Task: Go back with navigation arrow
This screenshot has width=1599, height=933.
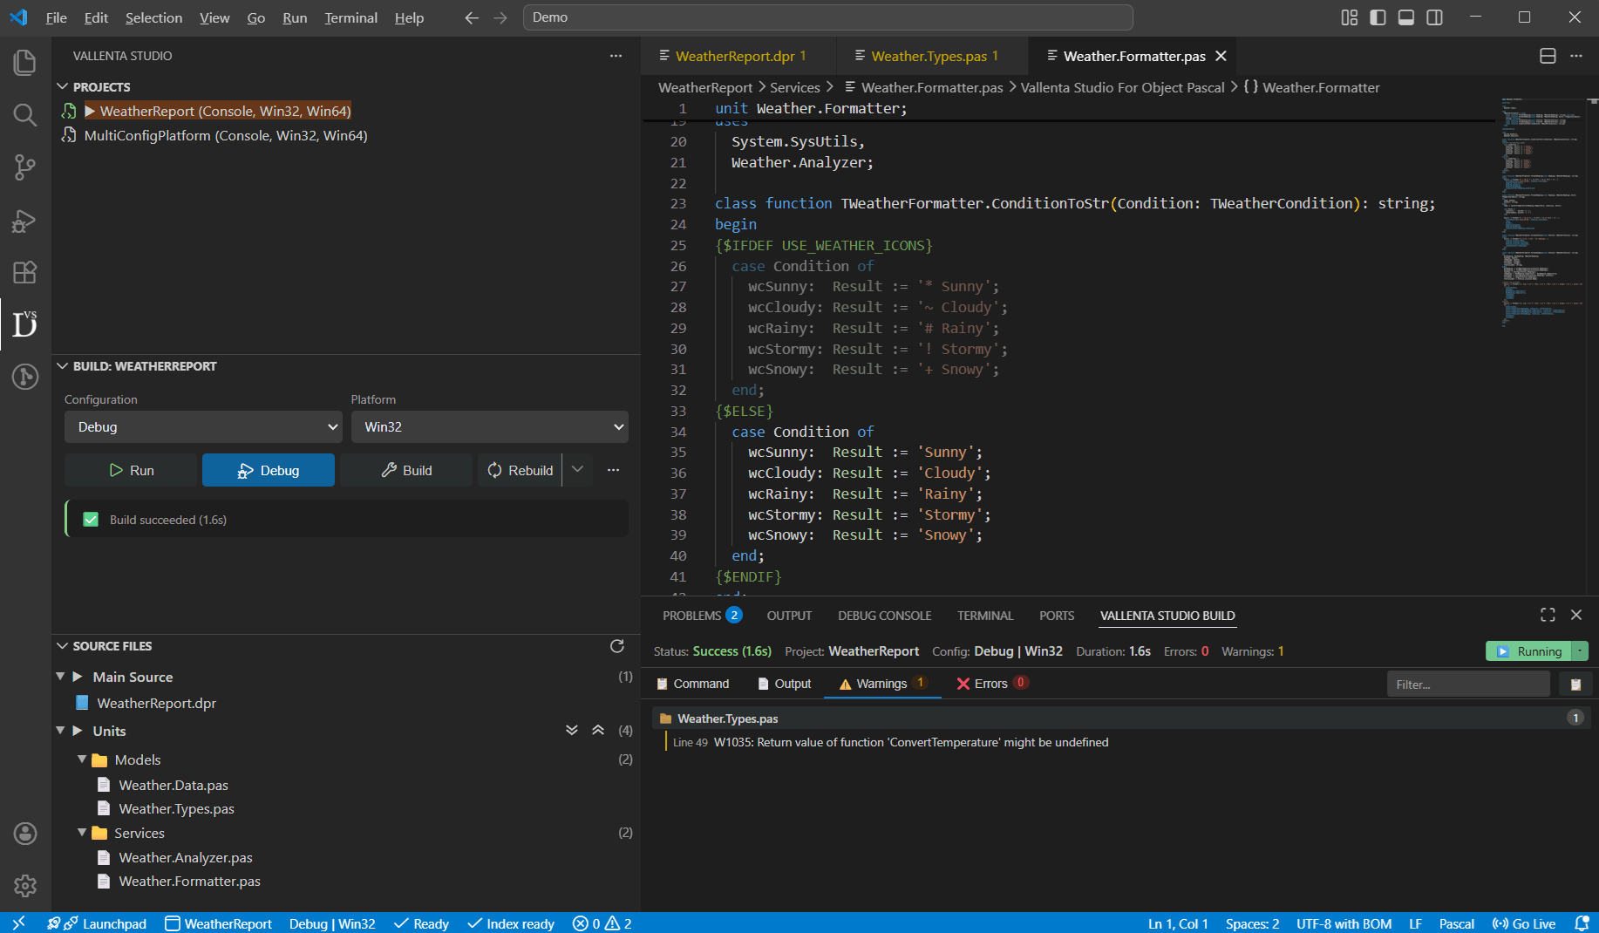Action: 472,17
